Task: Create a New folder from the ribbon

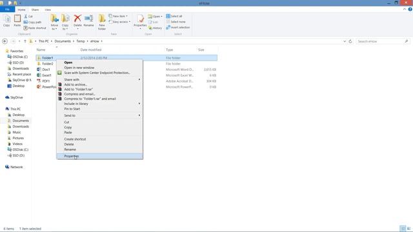Action: point(102,22)
